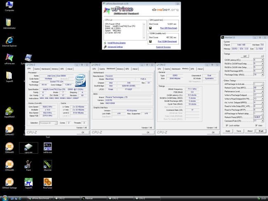Open the Refresh Period tREF dropdown
Screen dimensions: 268x201
[x=262, y=117]
